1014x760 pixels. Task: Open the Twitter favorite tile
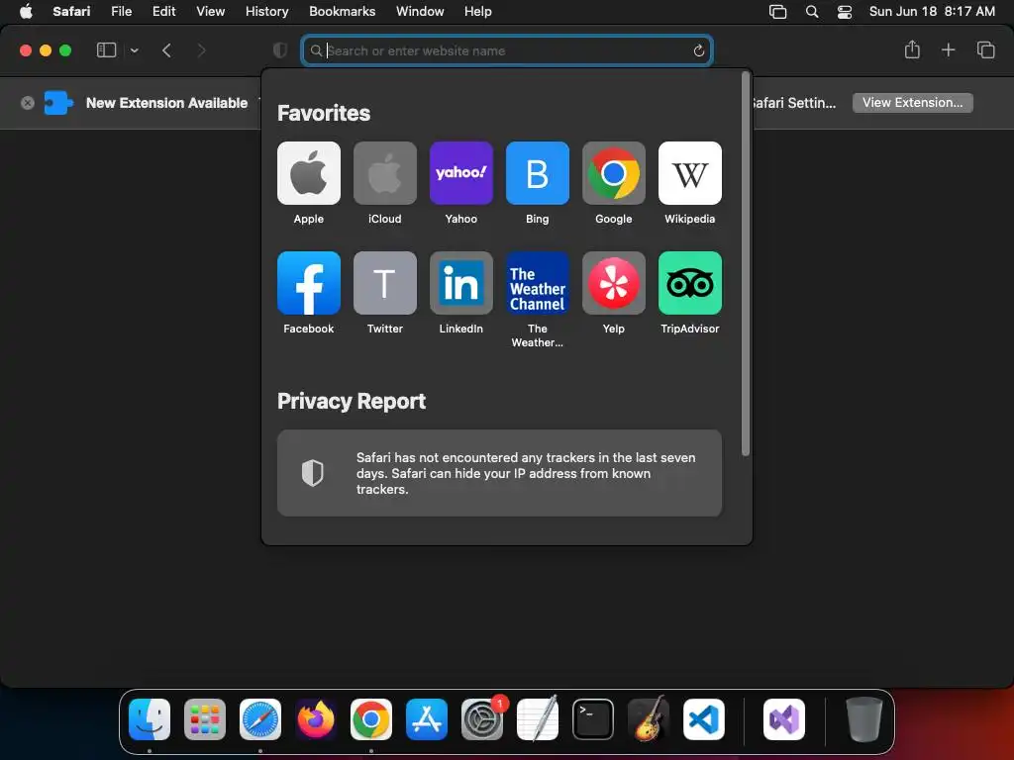[x=385, y=283]
